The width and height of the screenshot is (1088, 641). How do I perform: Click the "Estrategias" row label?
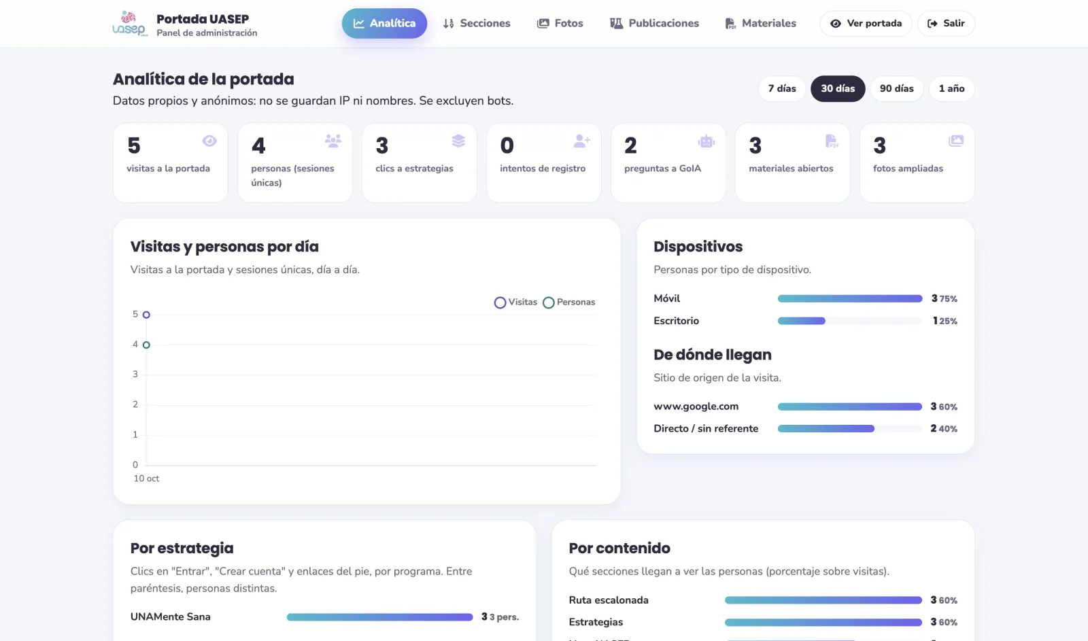click(596, 622)
